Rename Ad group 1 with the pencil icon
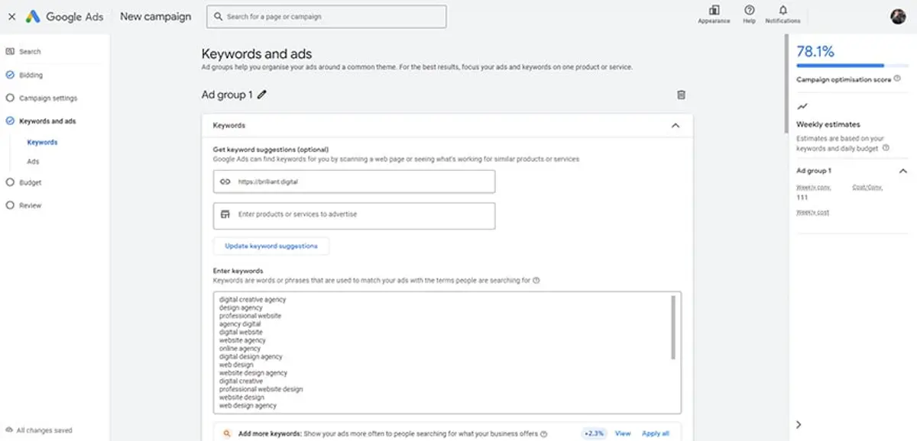This screenshot has height=441, width=917. (x=263, y=95)
